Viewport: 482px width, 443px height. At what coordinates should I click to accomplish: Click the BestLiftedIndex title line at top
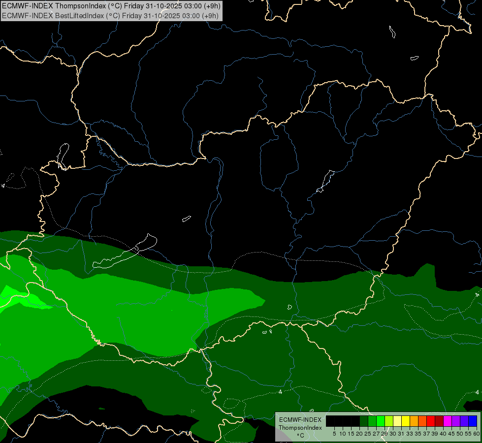110,16
